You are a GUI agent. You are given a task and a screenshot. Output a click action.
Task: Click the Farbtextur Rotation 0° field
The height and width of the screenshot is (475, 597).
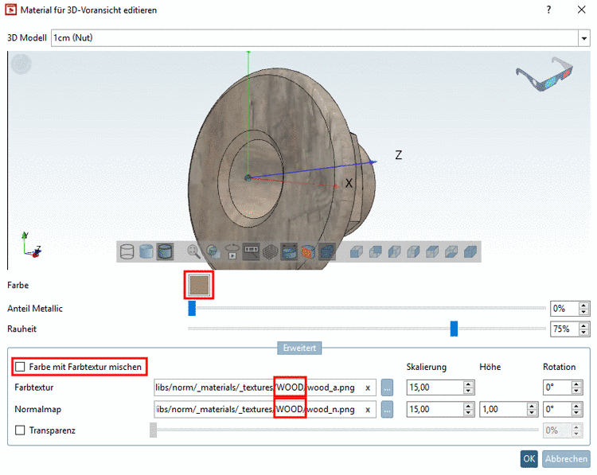(557, 387)
